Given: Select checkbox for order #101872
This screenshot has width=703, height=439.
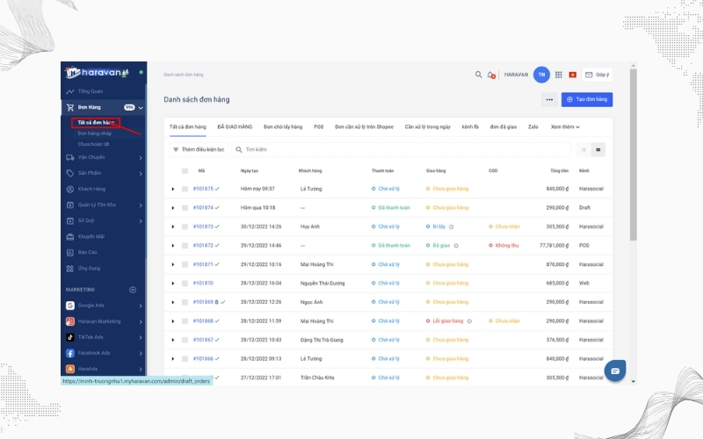Looking at the screenshot, I should click(x=185, y=246).
